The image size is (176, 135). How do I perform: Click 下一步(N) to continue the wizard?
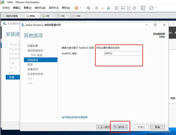120,127
